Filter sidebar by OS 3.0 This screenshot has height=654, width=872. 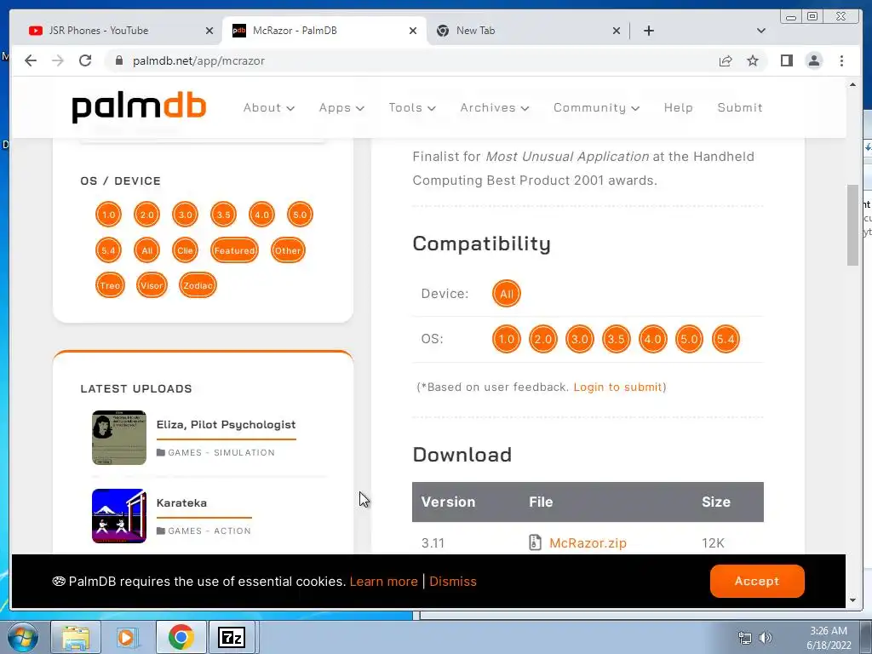[x=185, y=215]
